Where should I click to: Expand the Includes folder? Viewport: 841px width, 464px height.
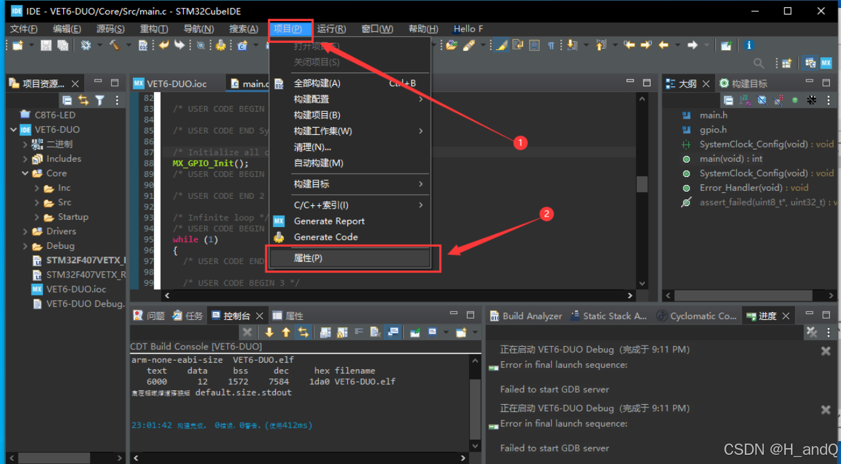pos(25,159)
